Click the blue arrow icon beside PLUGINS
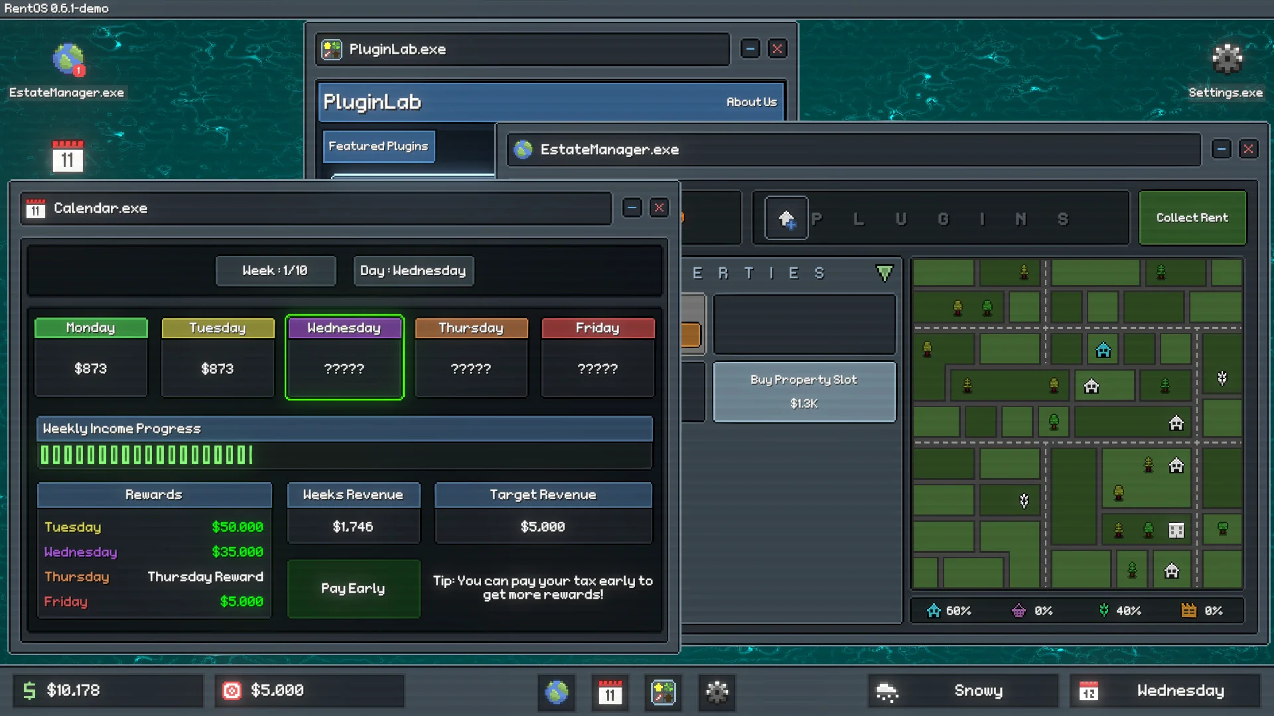Image resolution: width=1274 pixels, height=716 pixels. (788, 218)
